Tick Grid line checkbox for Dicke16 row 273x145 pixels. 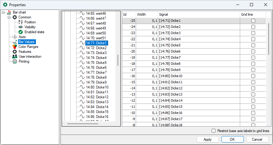253,113
